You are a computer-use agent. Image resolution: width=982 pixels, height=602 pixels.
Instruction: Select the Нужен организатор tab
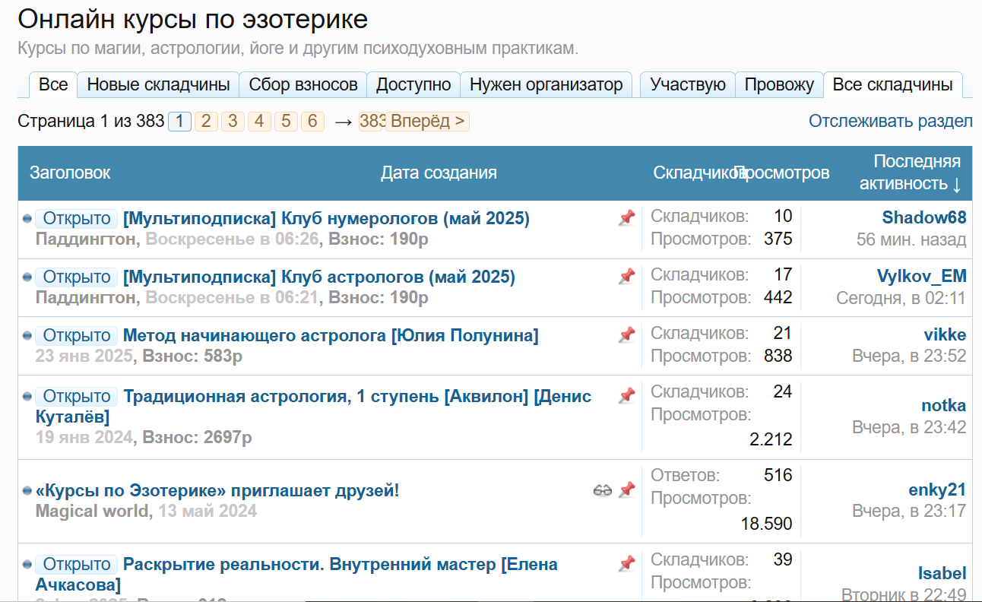pyautogui.click(x=546, y=84)
